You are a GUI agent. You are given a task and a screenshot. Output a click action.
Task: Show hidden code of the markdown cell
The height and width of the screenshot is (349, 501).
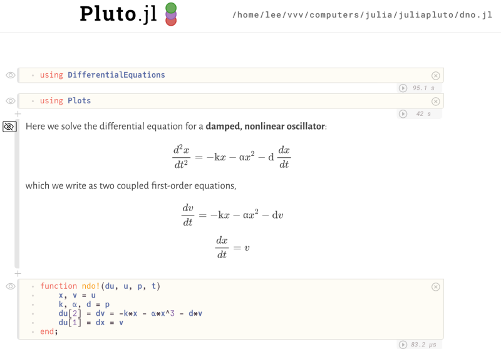(x=9, y=127)
